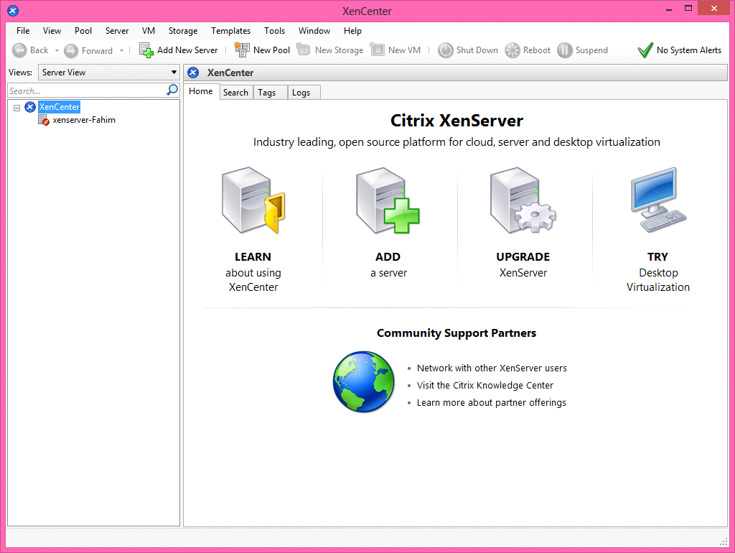Click the window resize grip
The width and height of the screenshot is (735, 553).
coord(724,542)
